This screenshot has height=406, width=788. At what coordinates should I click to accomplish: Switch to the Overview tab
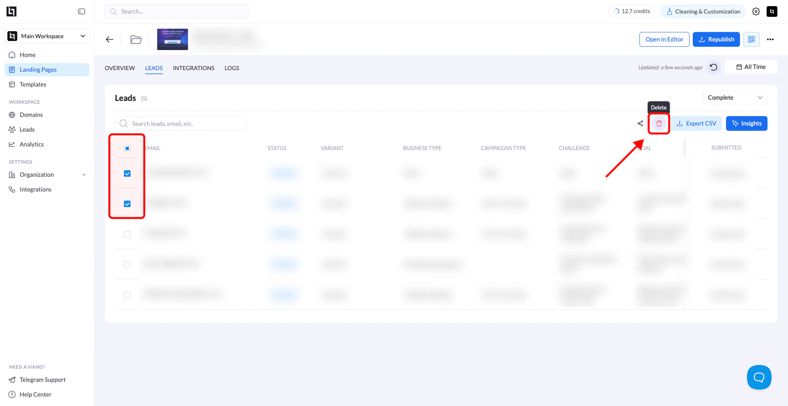(120, 68)
